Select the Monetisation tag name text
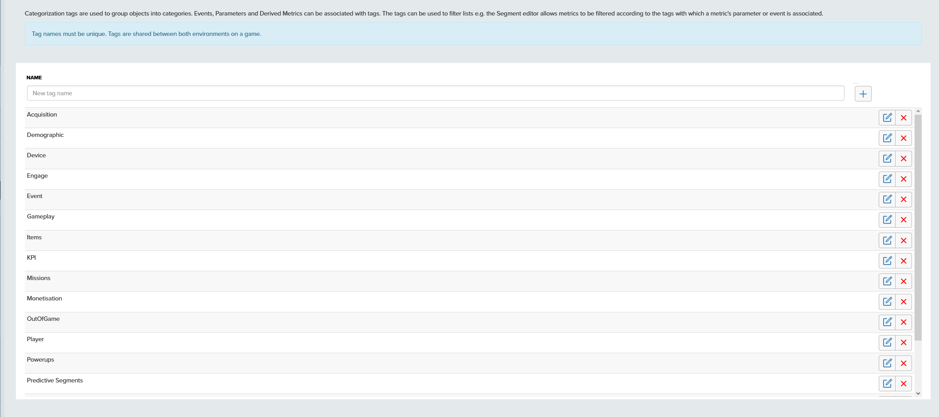The image size is (939, 417). [x=44, y=298]
